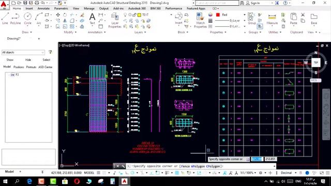This screenshot has height=186, width=331.
Task: Toggle the MODEL space status button
Action: 89,173
